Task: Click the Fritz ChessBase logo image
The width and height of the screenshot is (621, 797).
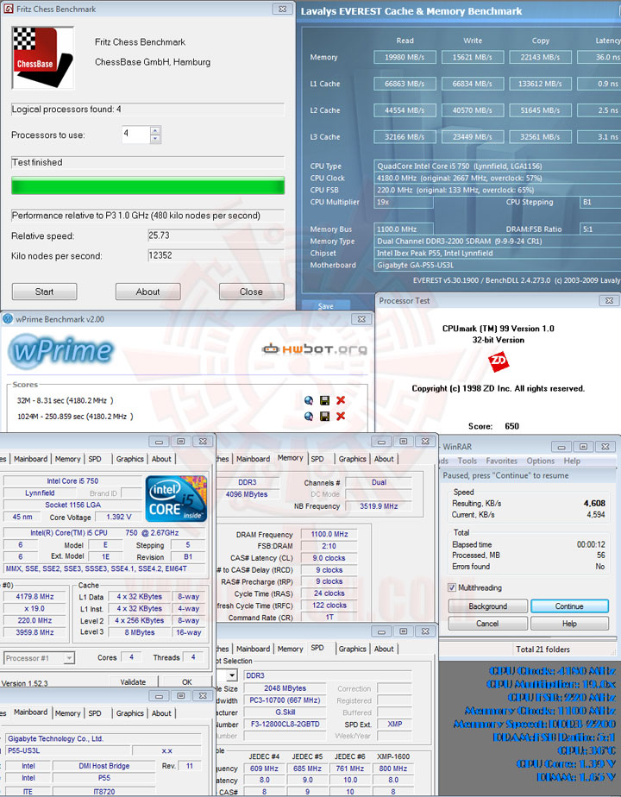Action: click(x=42, y=58)
